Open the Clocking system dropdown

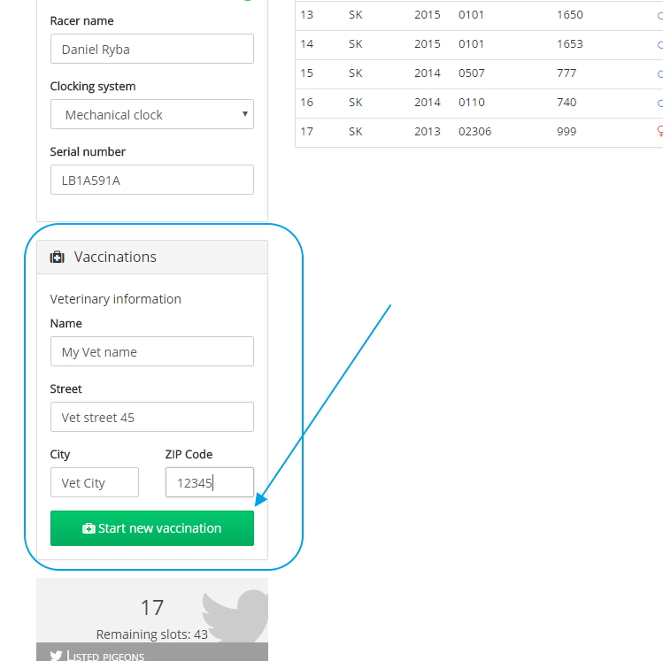[x=151, y=115]
